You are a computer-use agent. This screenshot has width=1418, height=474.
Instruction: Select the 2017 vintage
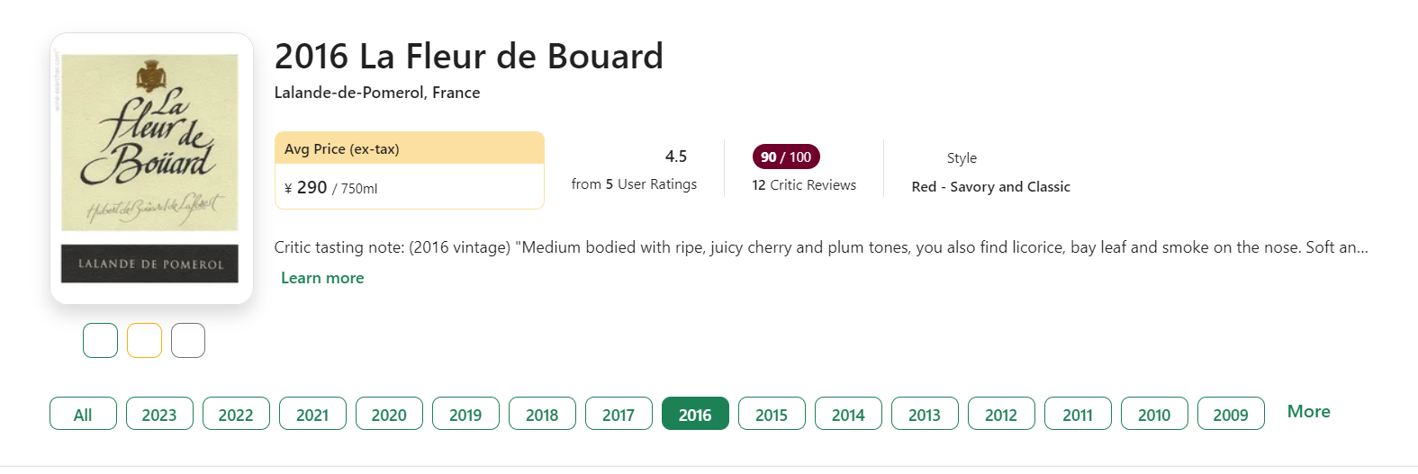click(619, 414)
